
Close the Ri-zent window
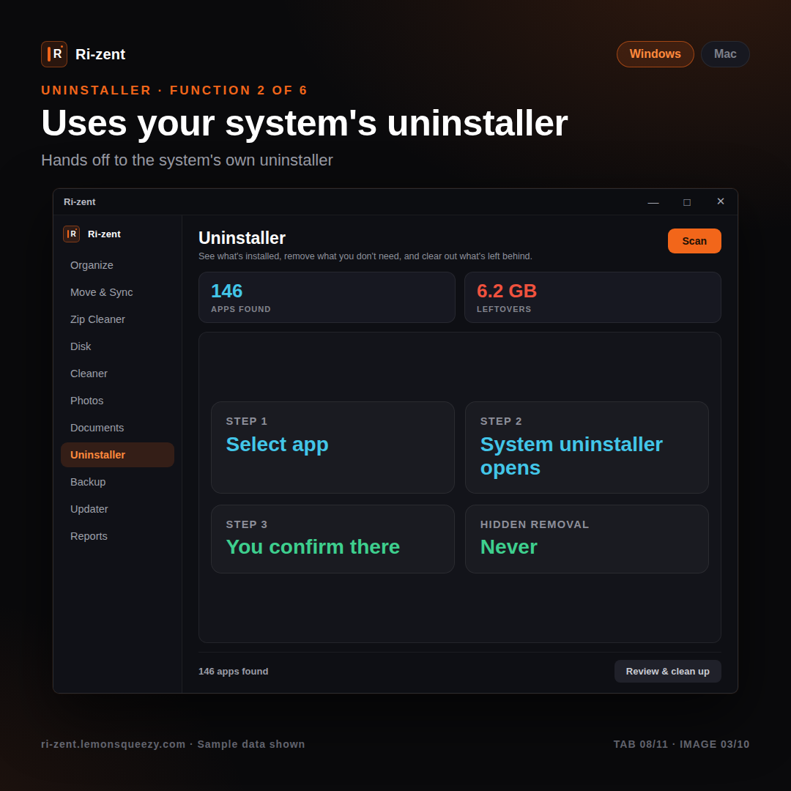coord(721,202)
